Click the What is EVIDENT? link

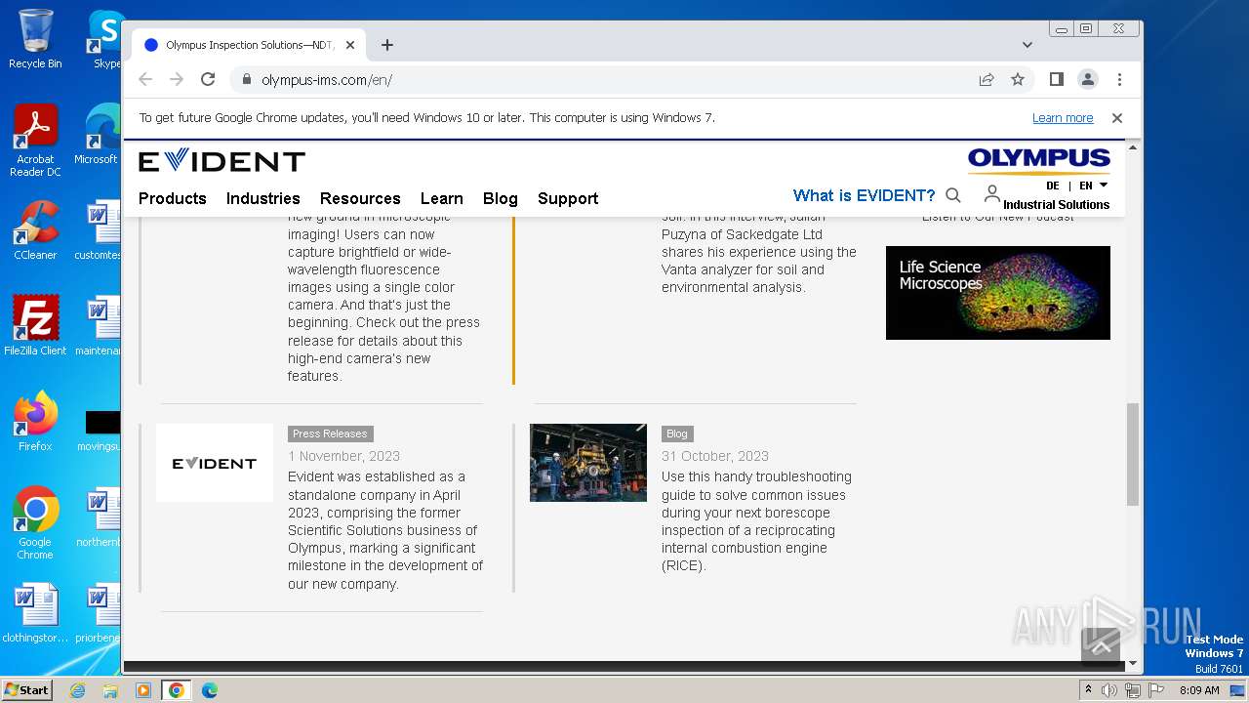864,195
